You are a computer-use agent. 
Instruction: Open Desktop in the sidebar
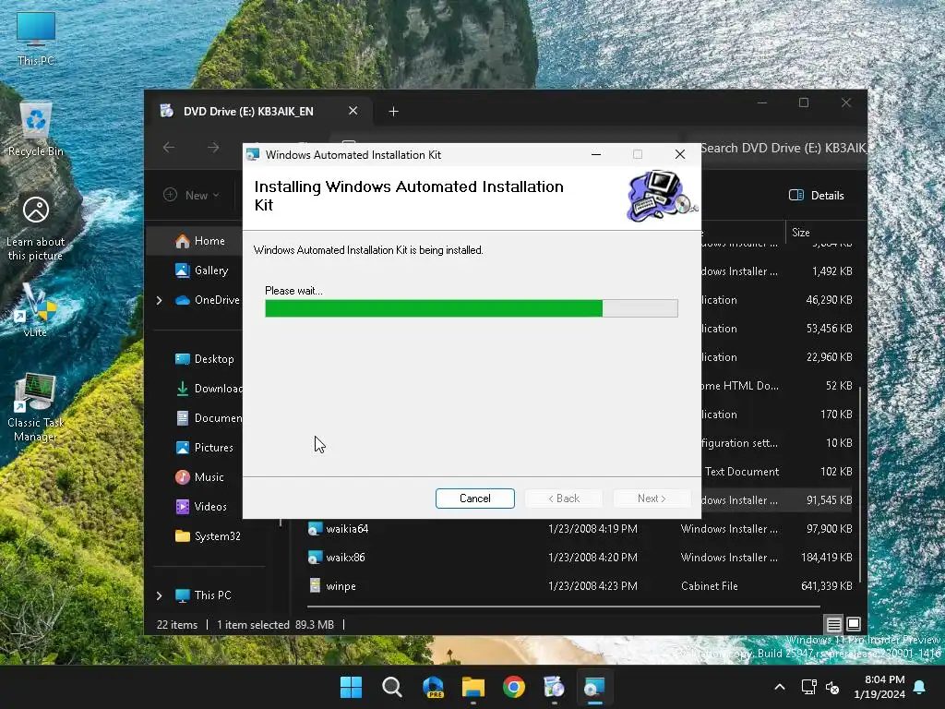tap(204, 359)
